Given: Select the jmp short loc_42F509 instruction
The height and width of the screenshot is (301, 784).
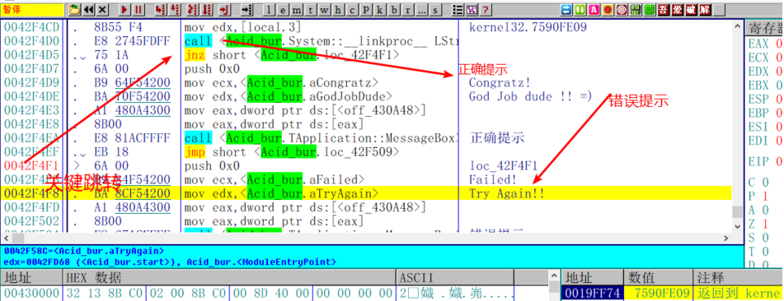Looking at the screenshot, I should point(292,152).
